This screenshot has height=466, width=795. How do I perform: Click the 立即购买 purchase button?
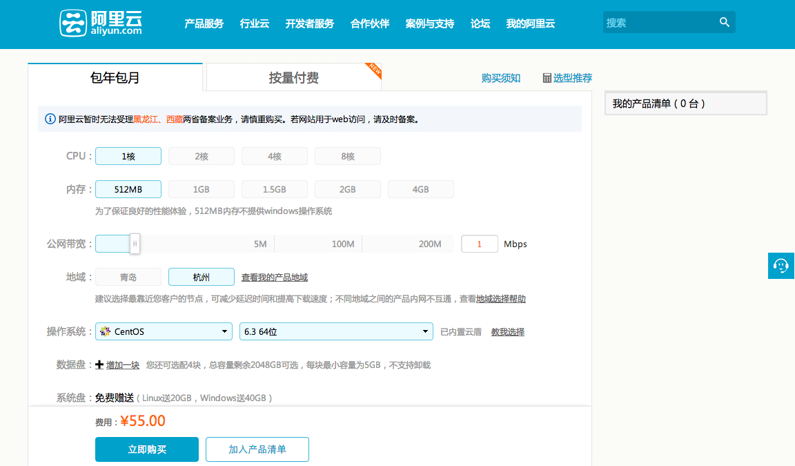pyautogui.click(x=146, y=449)
